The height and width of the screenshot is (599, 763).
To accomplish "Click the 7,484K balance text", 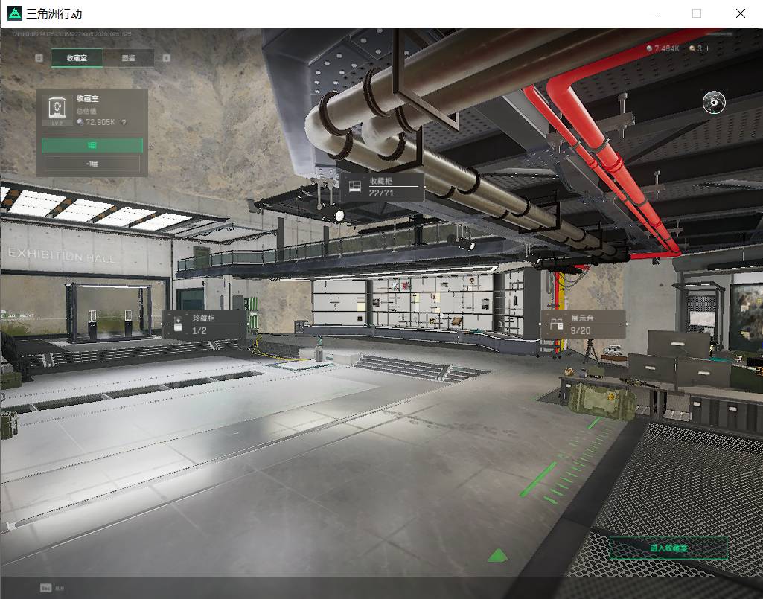I will coord(666,48).
